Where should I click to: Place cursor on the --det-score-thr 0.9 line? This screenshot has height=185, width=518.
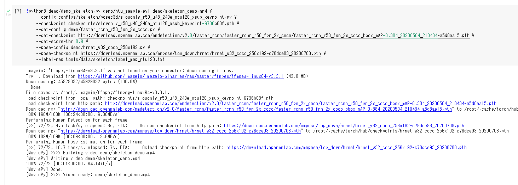[62, 42]
